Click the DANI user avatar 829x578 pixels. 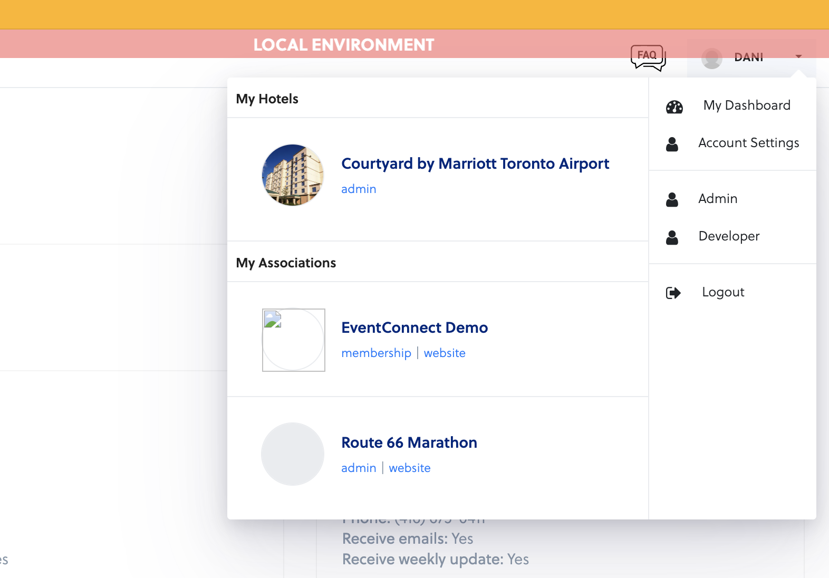point(712,58)
